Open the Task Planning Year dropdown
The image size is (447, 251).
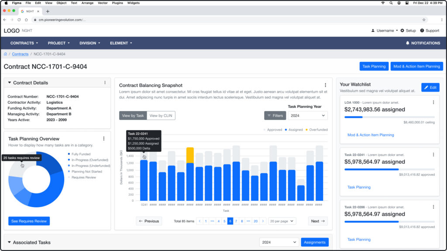(308, 115)
